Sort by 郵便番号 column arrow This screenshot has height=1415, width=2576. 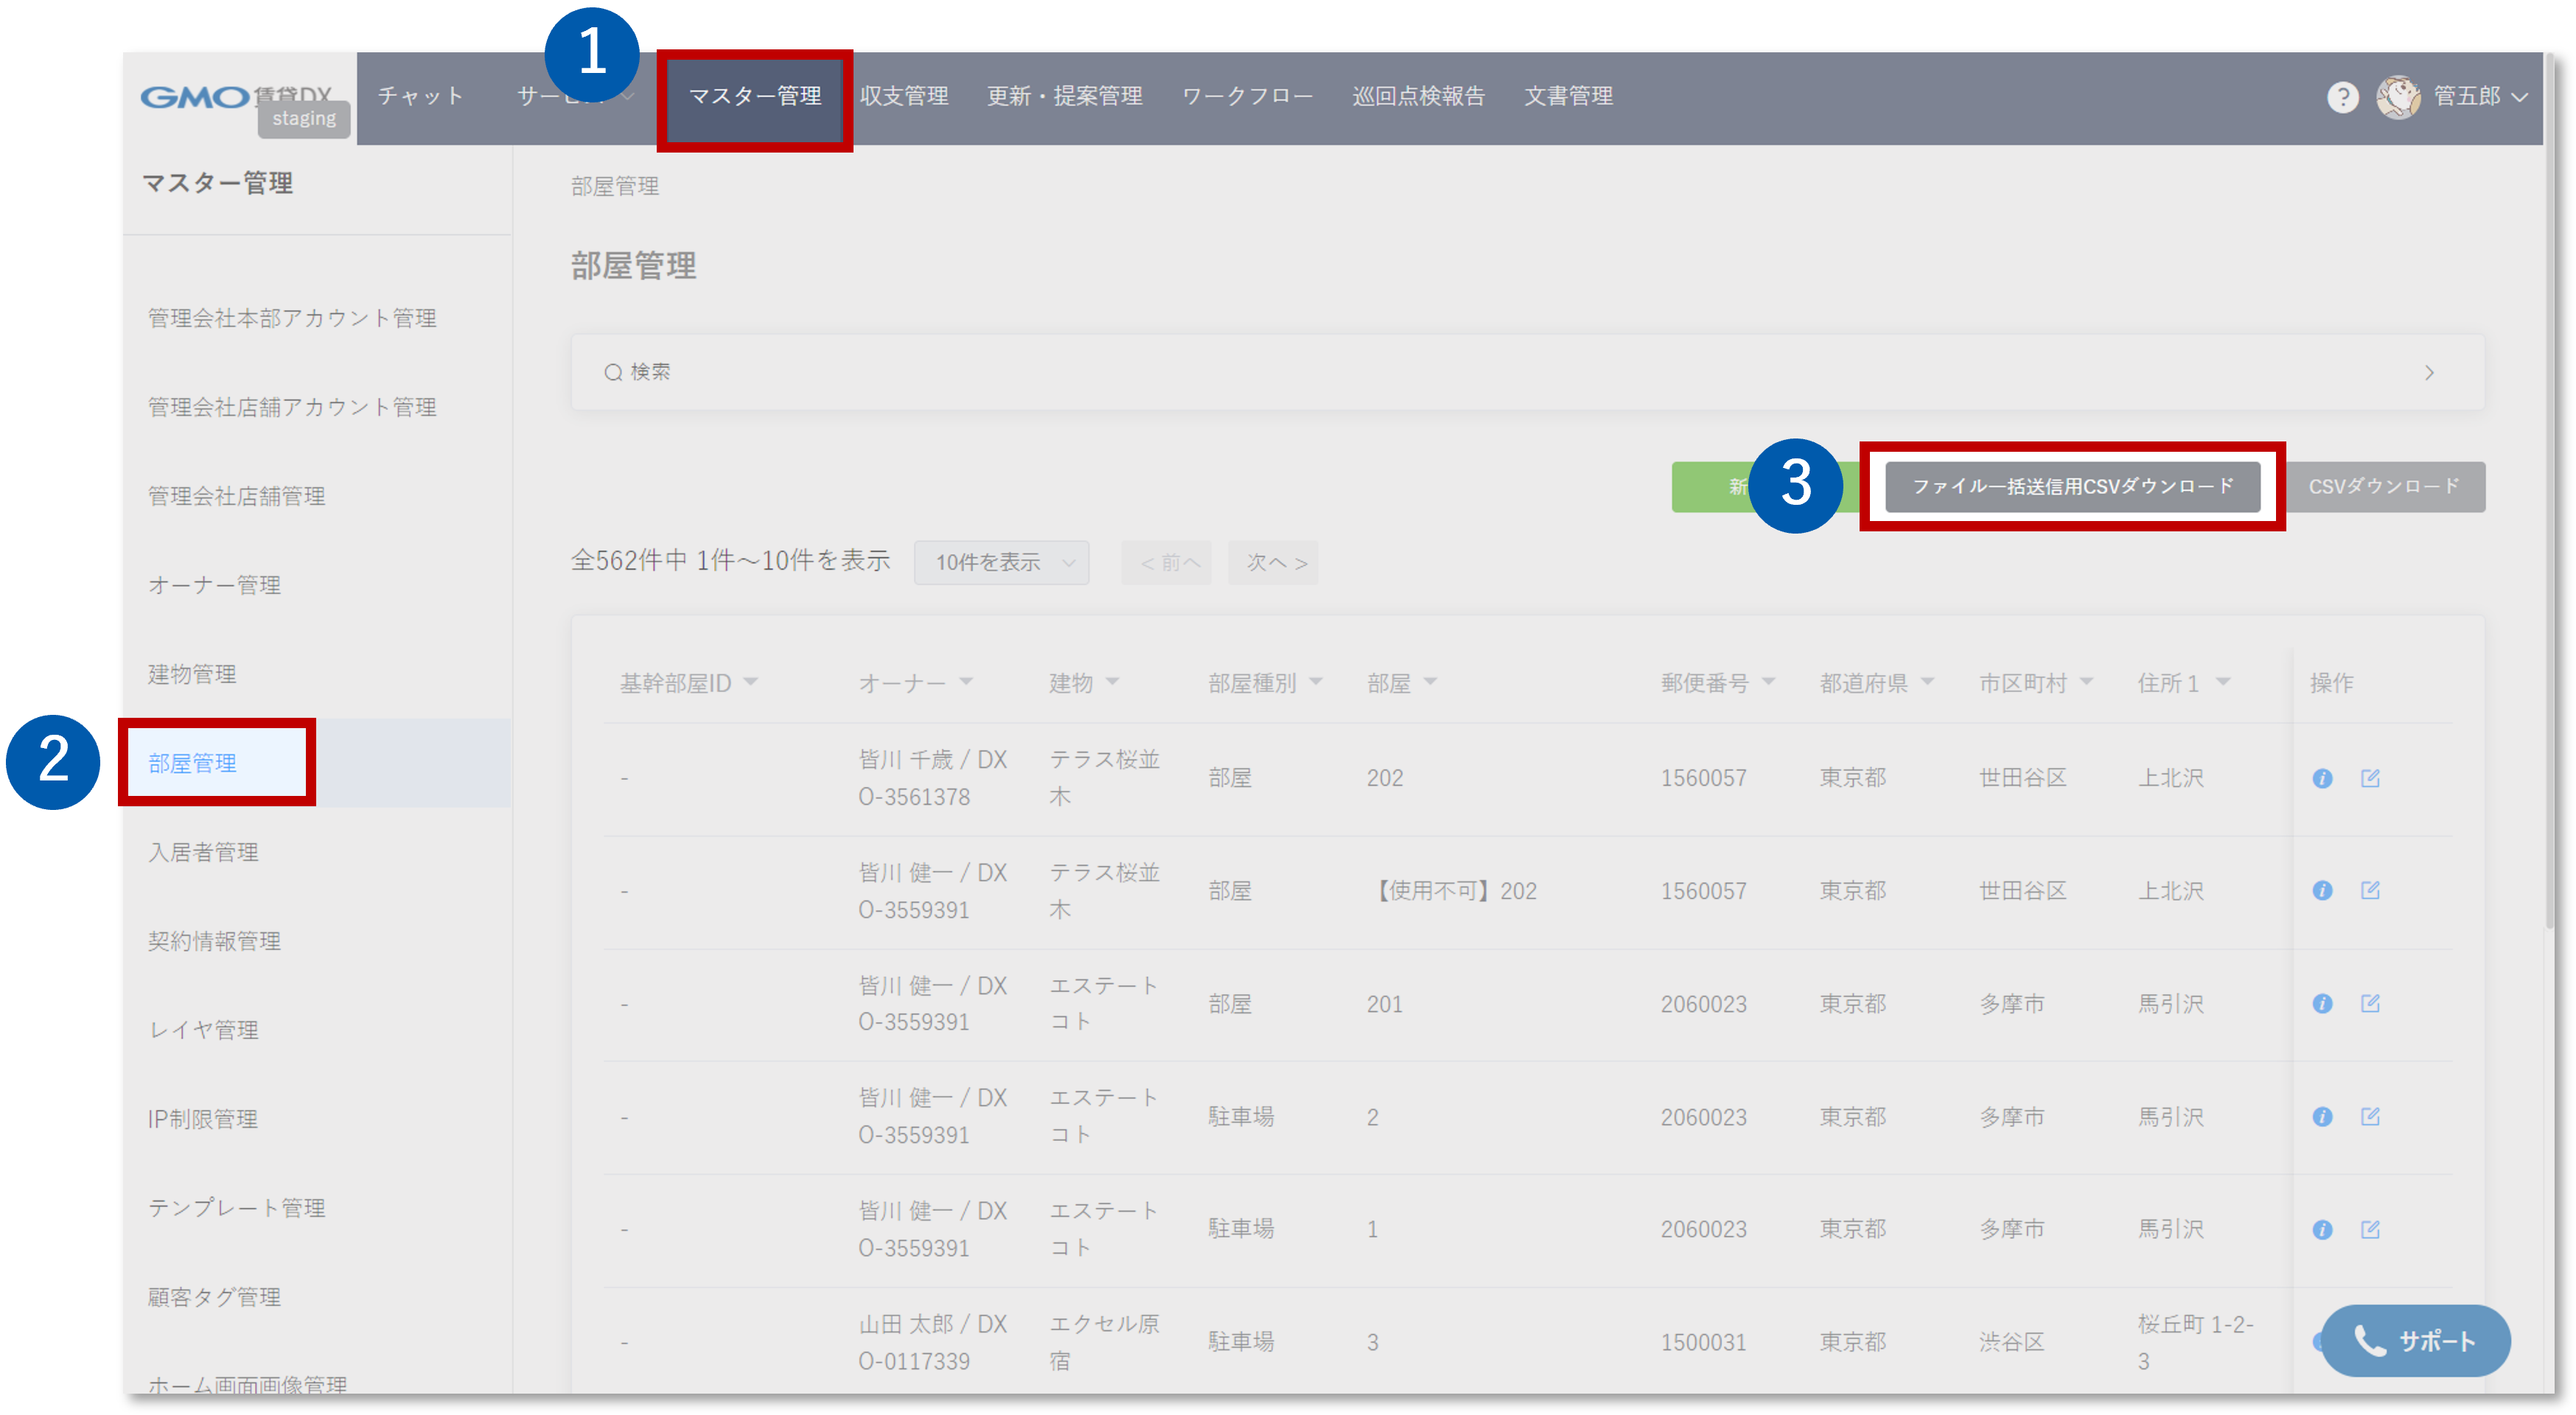[x=1768, y=682]
